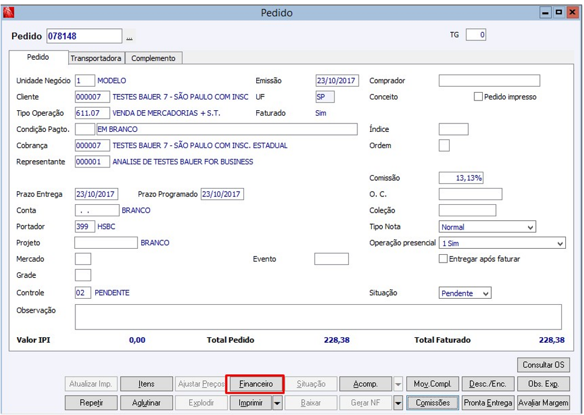Click the Aglutinar button
Viewport: 584px width, 415px height.
tap(146, 403)
